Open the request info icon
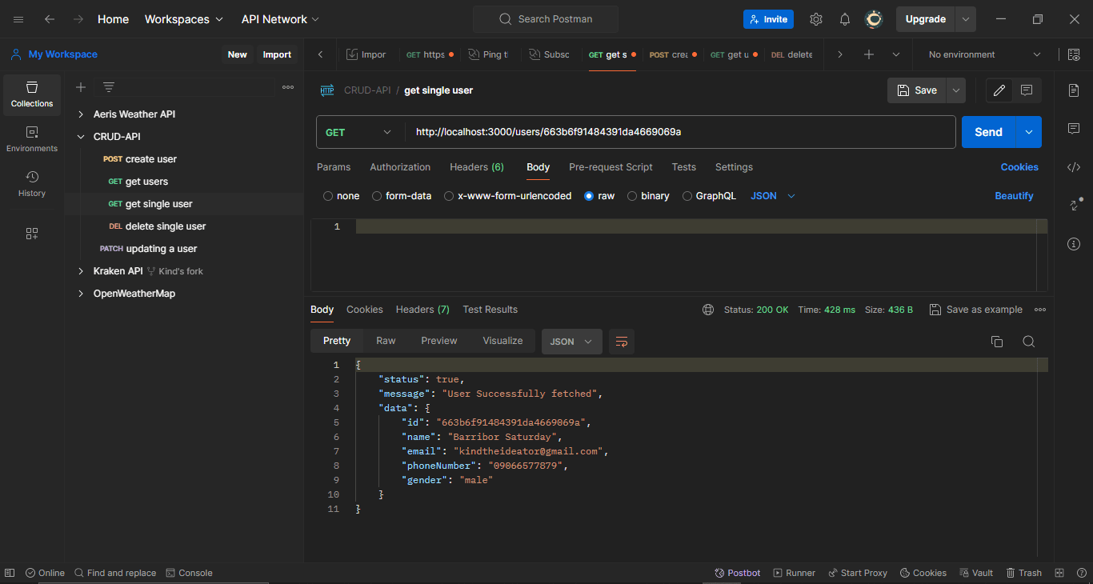The width and height of the screenshot is (1093, 584). (x=1074, y=244)
